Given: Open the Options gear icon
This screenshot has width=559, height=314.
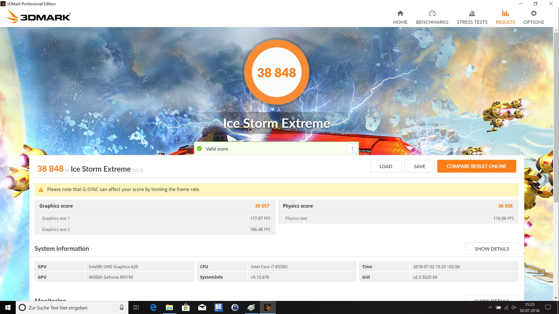Looking at the screenshot, I should [x=533, y=13].
